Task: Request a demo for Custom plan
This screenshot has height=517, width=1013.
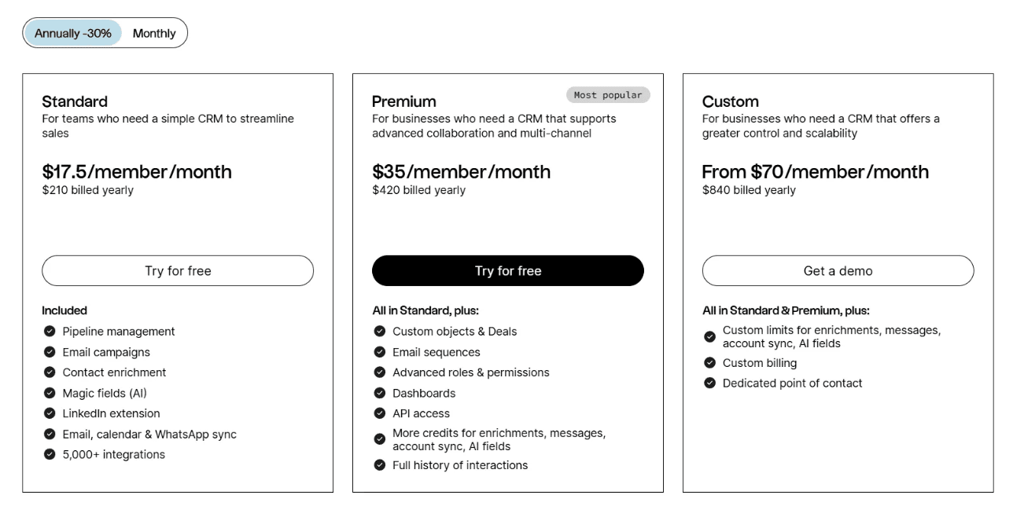Action: pyautogui.click(x=838, y=271)
